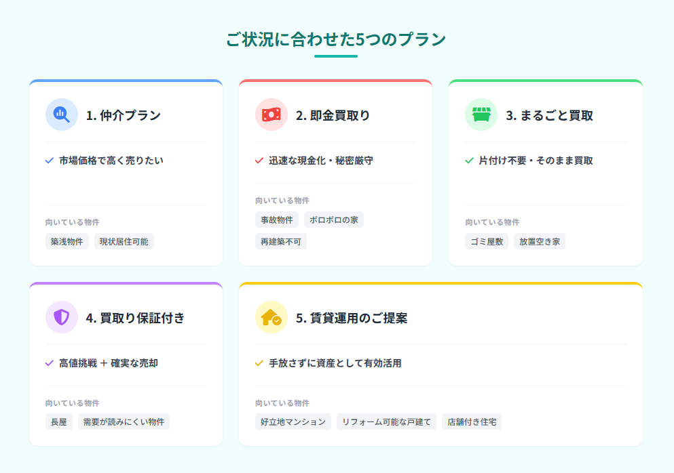Choose the 事故物件 tag
The image size is (674, 473).
click(277, 220)
